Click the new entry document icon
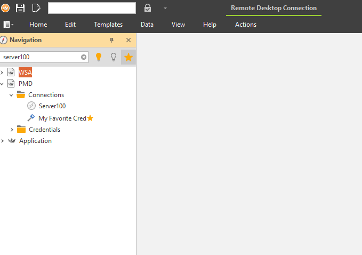This screenshot has height=255, width=362. coord(36,8)
